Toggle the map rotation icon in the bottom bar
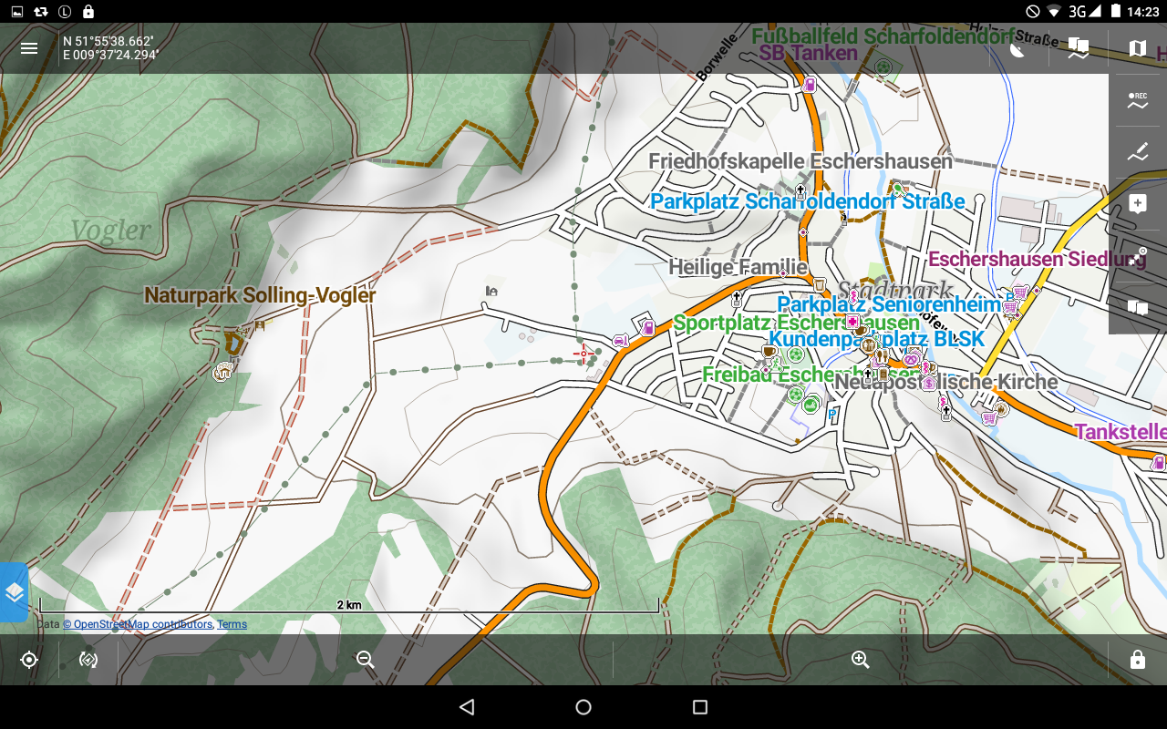The width and height of the screenshot is (1167, 729). pyautogui.click(x=88, y=660)
